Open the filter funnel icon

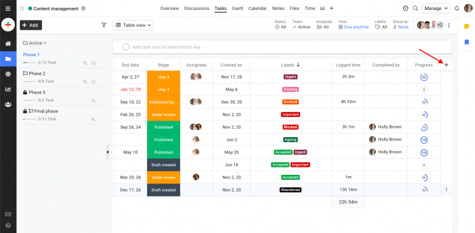[104, 25]
